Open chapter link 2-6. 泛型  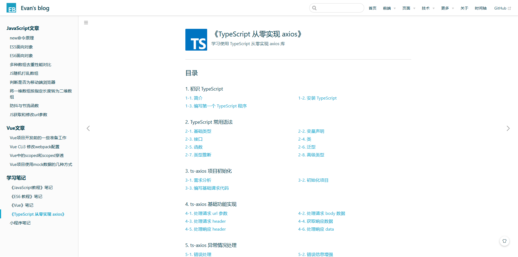(307, 147)
